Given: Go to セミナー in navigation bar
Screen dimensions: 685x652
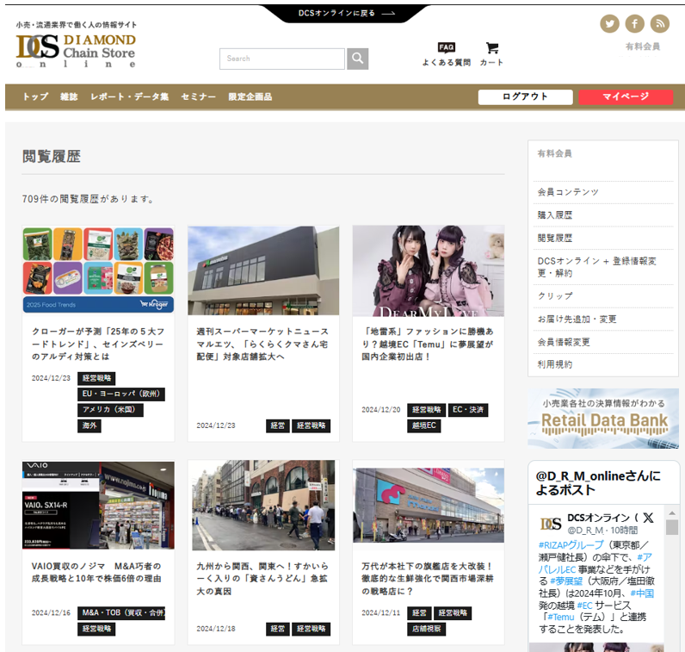Looking at the screenshot, I should pos(198,97).
